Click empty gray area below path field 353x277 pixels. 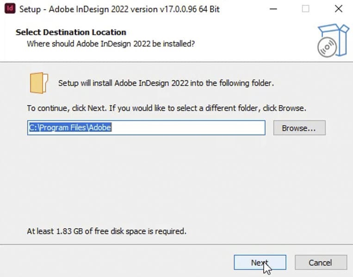click(176, 180)
